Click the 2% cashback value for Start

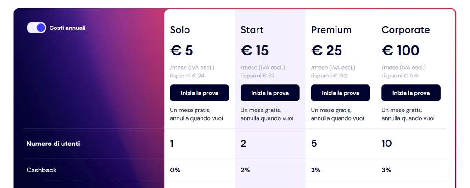pos(245,170)
